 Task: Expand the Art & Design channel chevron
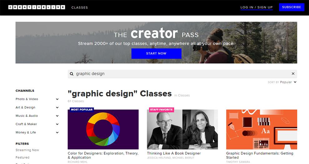point(57,108)
